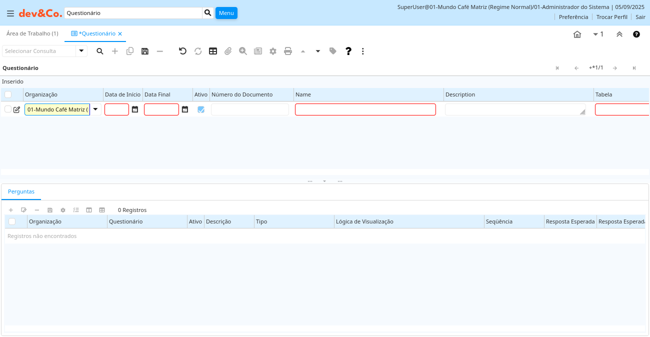Click the Trocar Perfil link
Image resolution: width=650 pixels, height=337 pixels.
pos(611,17)
